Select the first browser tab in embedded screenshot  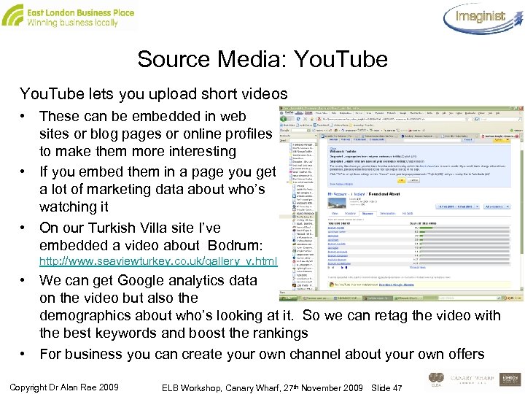pos(340,136)
